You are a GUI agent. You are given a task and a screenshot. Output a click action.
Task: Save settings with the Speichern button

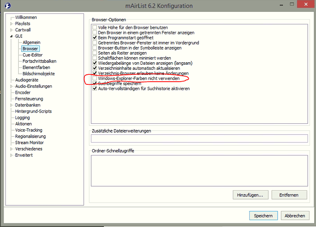coord(263,216)
